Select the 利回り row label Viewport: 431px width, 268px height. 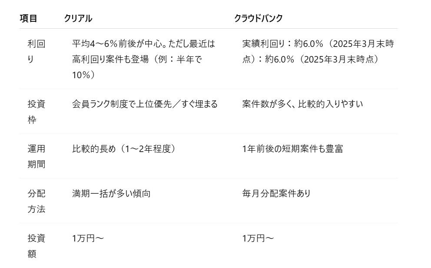coord(36,51)
